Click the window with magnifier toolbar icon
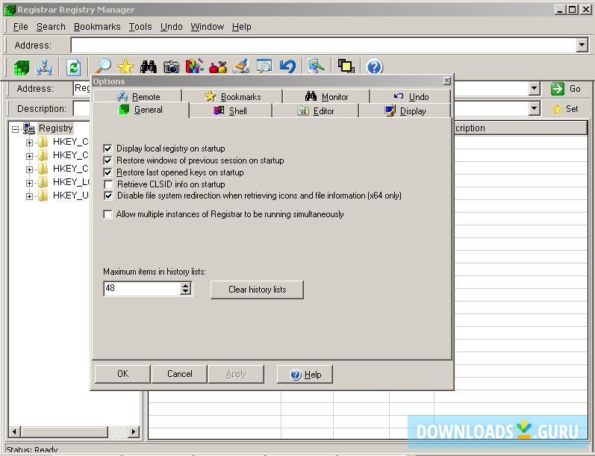The image size is (595, 456). click(264, 66)
